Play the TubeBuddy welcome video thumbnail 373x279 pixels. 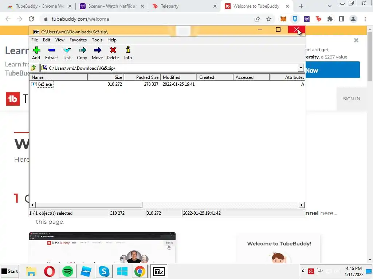(102, 247)
